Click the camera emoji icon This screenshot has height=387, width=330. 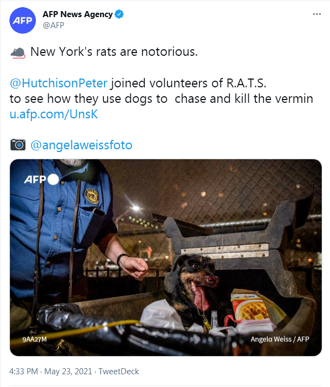[18, 145]
